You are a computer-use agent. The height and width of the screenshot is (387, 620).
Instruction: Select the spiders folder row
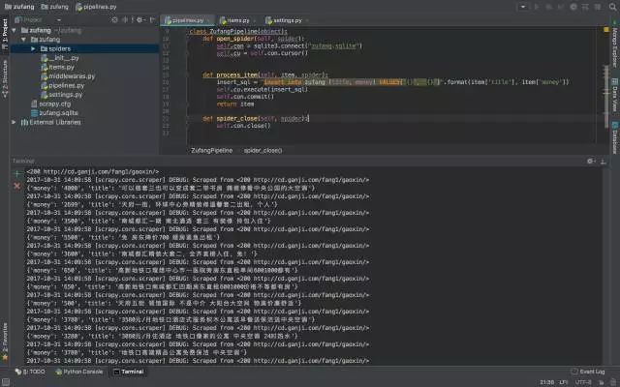click(x=84, y=48)
